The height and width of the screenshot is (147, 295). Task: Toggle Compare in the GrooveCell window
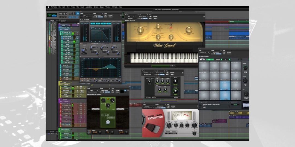coord(219,54)
